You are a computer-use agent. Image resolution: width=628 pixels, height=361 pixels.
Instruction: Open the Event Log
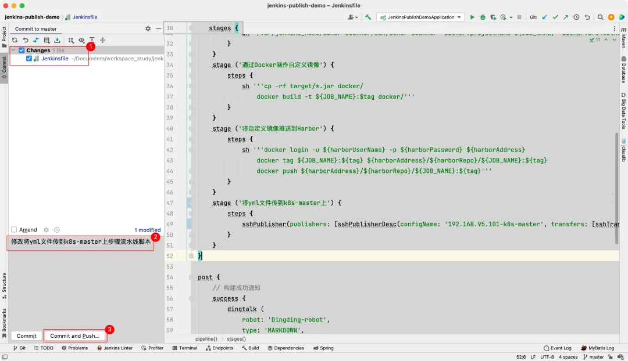click(x=558, y=348)
